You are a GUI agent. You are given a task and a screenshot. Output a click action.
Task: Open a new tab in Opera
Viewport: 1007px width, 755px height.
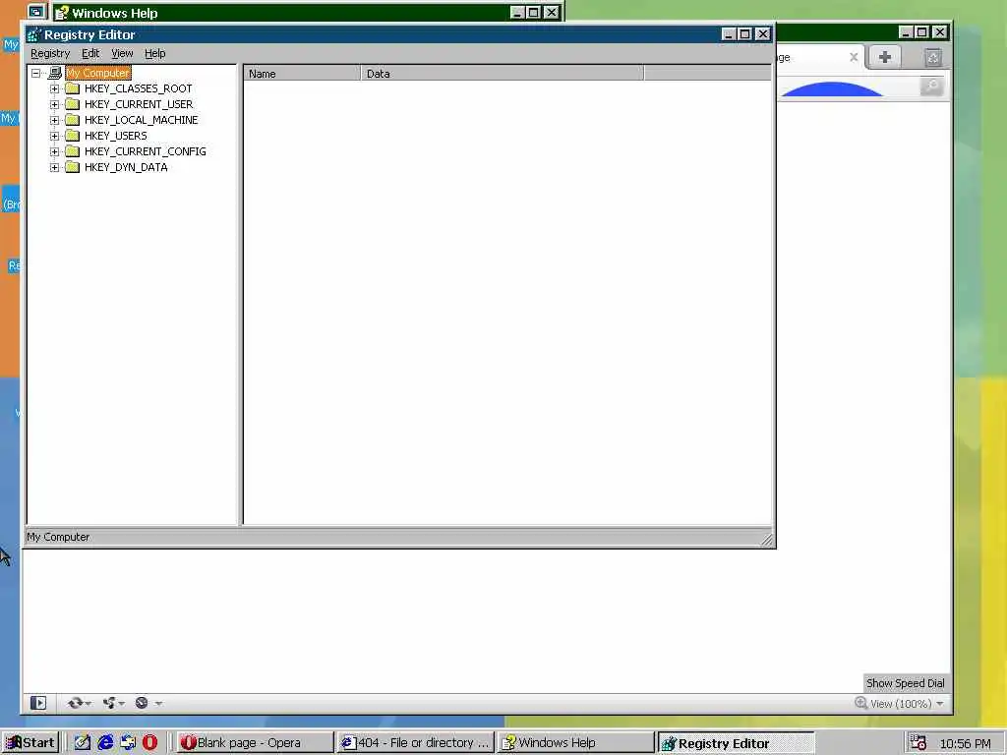(x=884, y=57)
